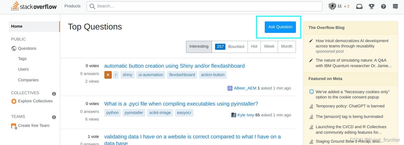Click the user avatar in top bar

pyautogui.click(x=332, y=6)
